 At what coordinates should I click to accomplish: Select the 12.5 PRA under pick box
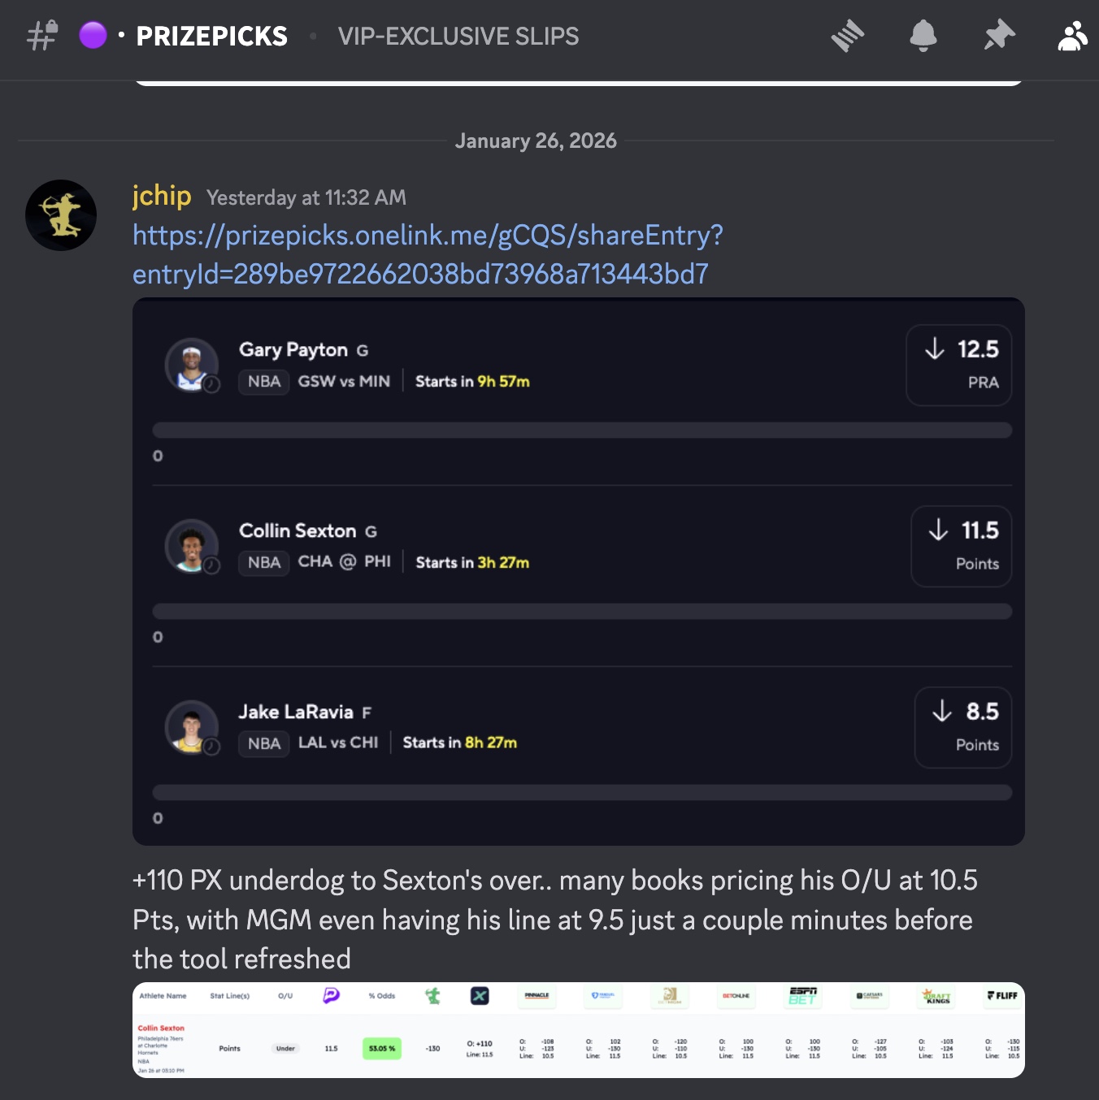click(x=959, y=365)
